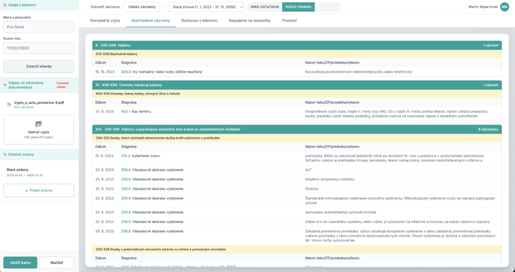Viewport: 515px width, 272px height.
Task: Click the stanovenie sedimentačnej rýchlosti krviniek text
Action: click(x=341, y=212)
